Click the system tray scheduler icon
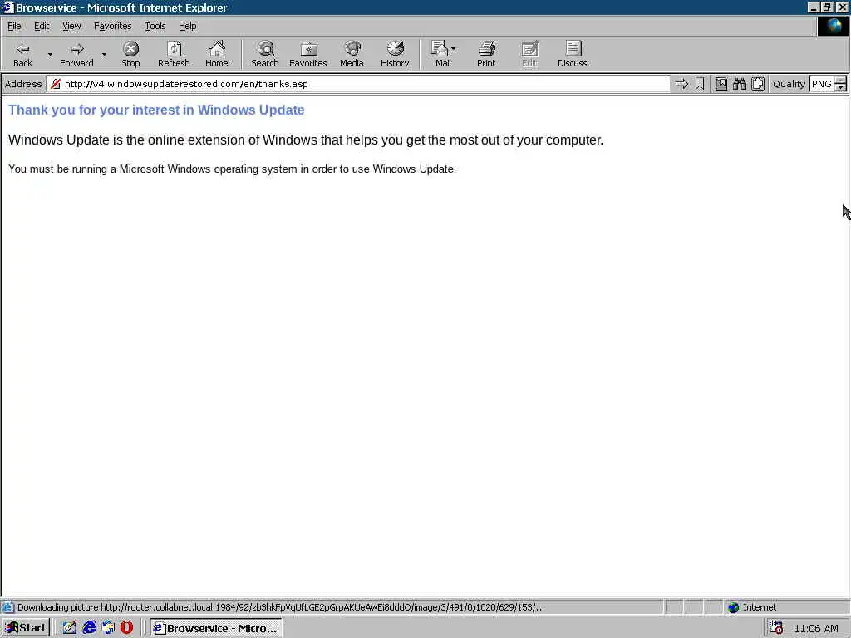Viewport: 851px width, 638px height. click(776, 628)
